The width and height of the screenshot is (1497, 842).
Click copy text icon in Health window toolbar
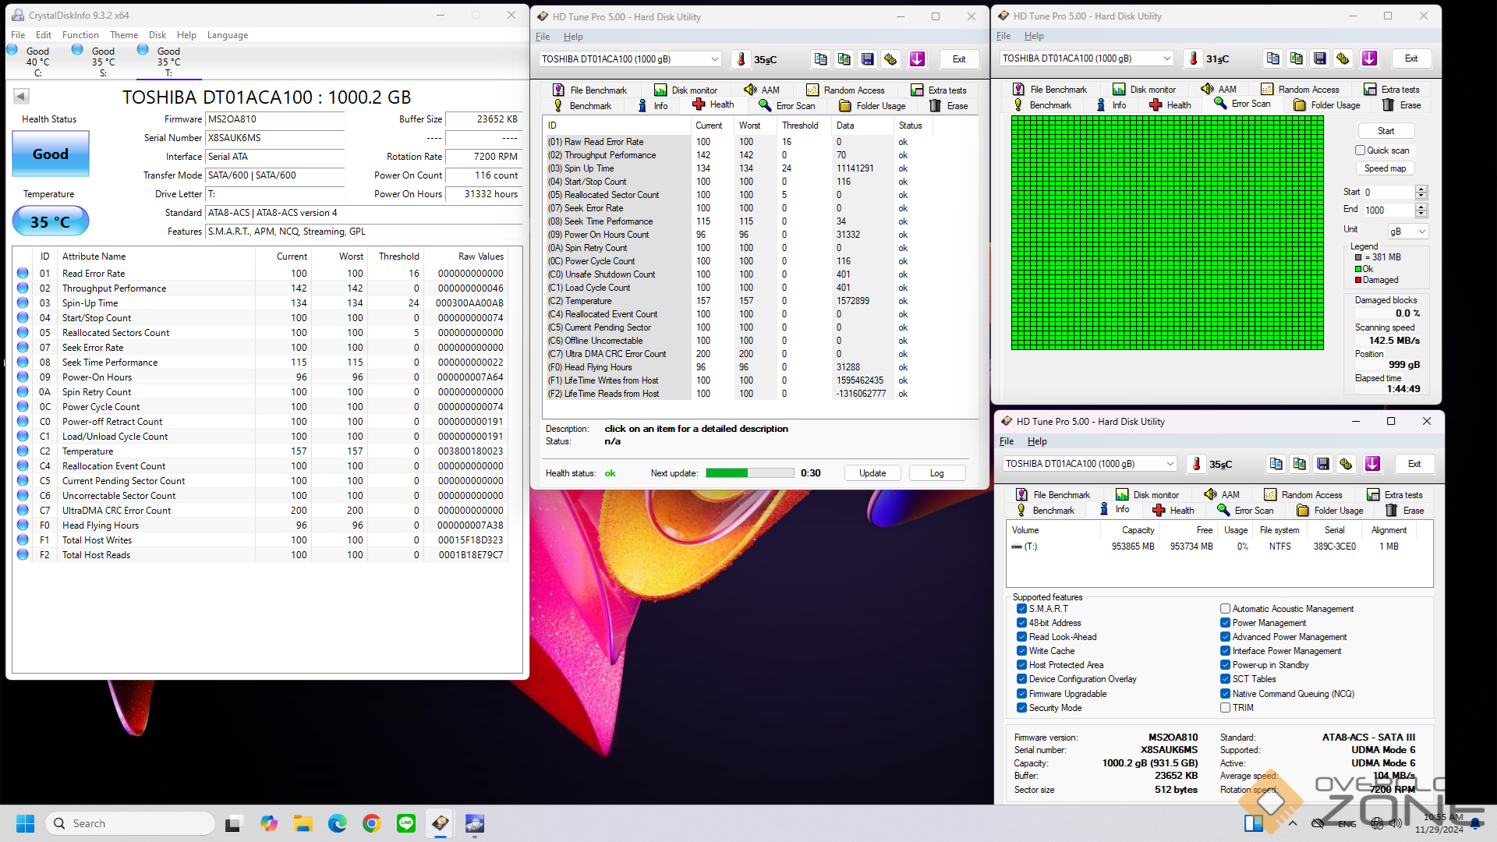(820, 59)
